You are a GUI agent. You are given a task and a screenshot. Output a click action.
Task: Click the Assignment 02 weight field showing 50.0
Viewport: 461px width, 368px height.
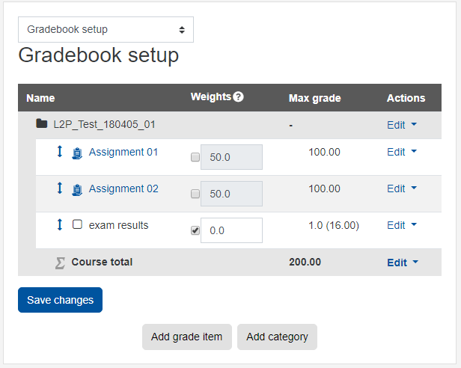click(232, 194)
